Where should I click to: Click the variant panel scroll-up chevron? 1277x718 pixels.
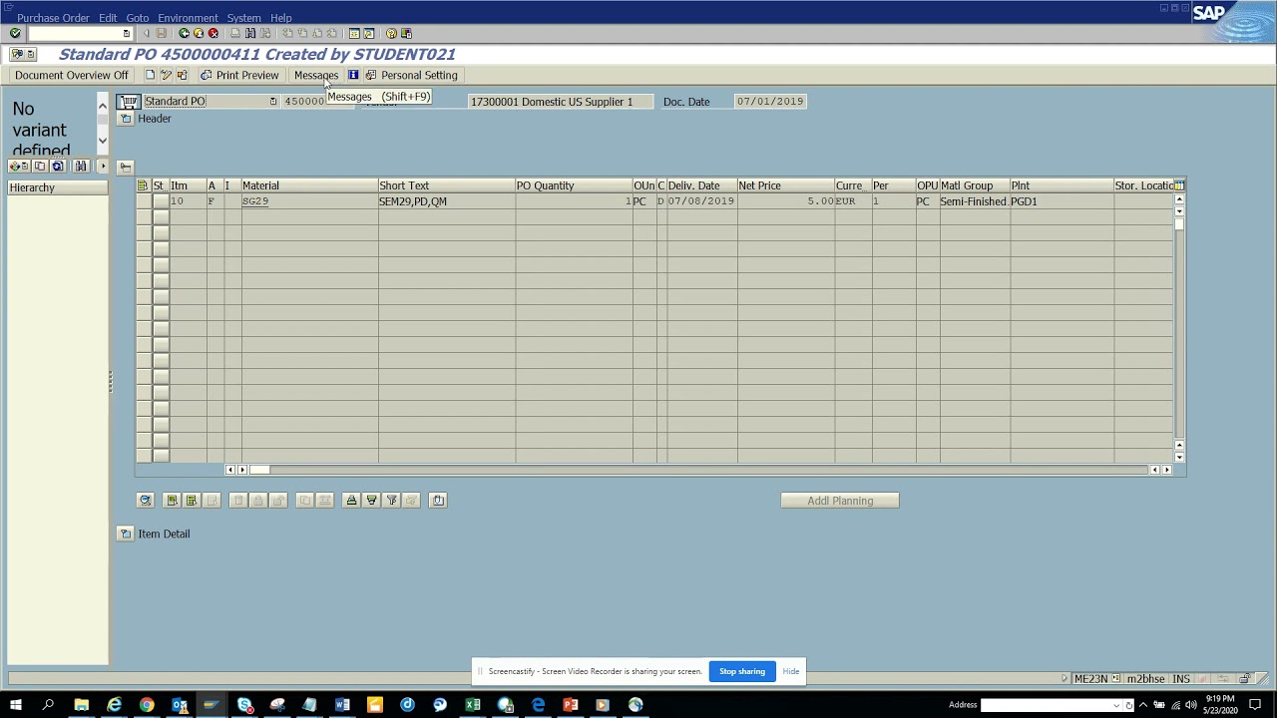[102, 105]
